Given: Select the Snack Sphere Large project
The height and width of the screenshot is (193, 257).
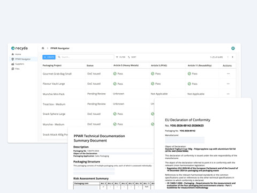Looking at the screenshot, I should [x=54, y=114].
